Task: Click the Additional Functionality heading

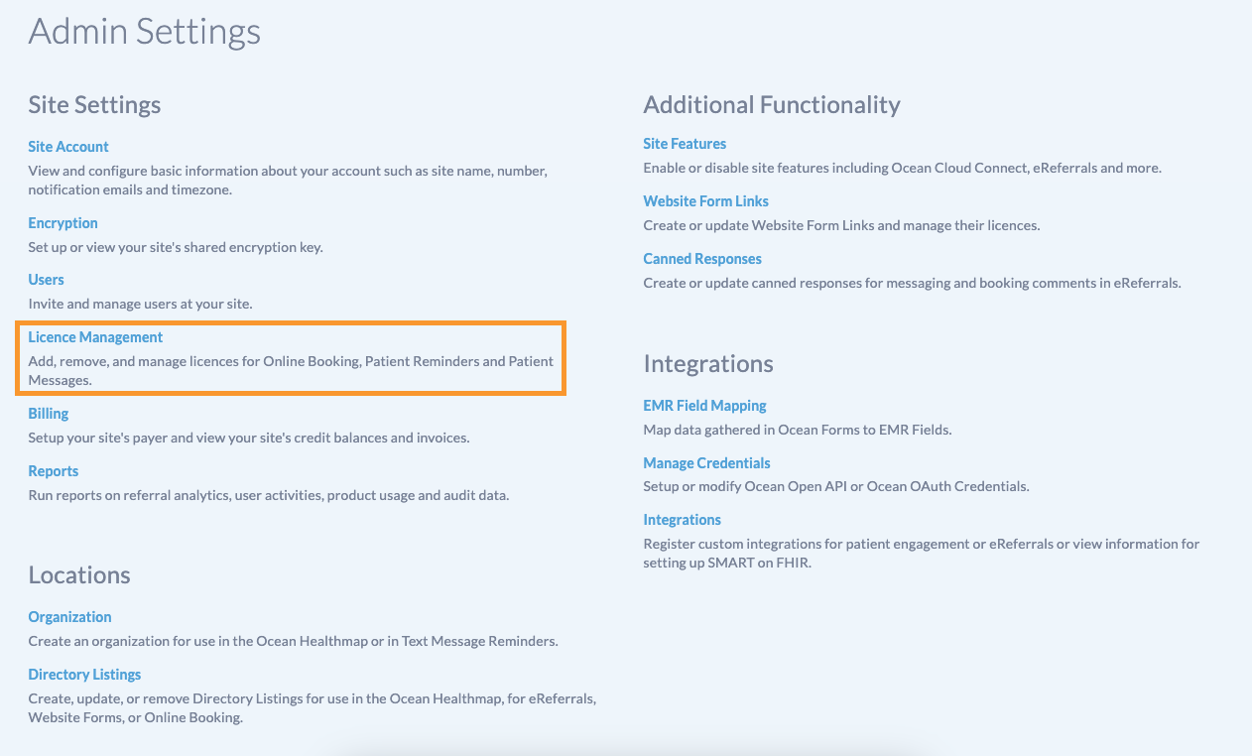Action: point(772,104)
